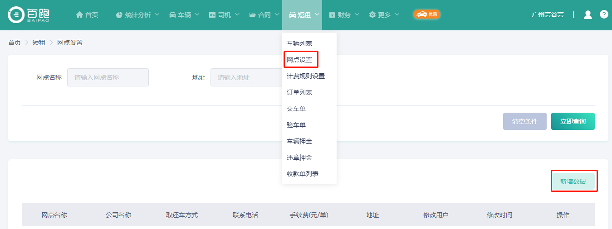This screenshot has width=612, height=229.
Task: Choose 违章押金 in the menu
Action: (x=299, y=157)
